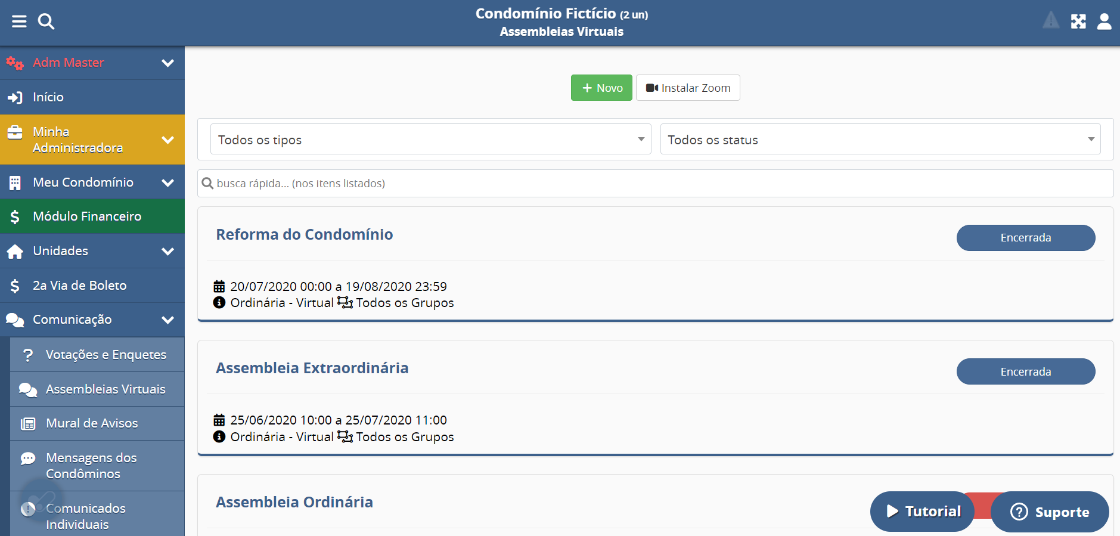The height and width of the screenshot is (536, 1120).
Task: Click the warning triangle alert icon
Action: (x=1051, y=21)
